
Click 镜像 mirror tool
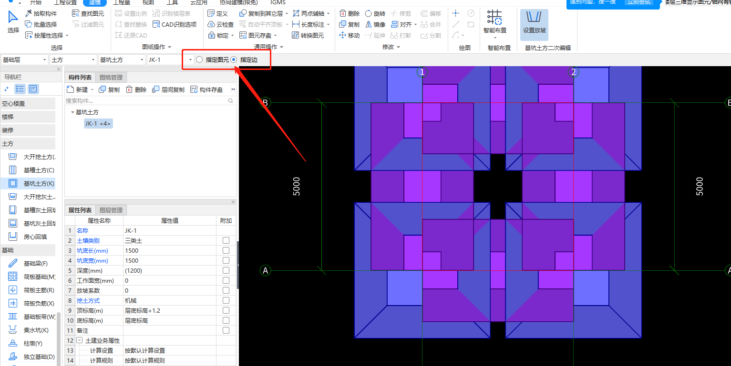[x=375, y=24]
